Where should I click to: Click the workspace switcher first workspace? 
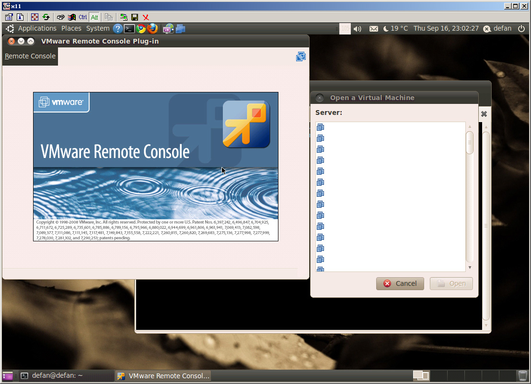[421, 375]
